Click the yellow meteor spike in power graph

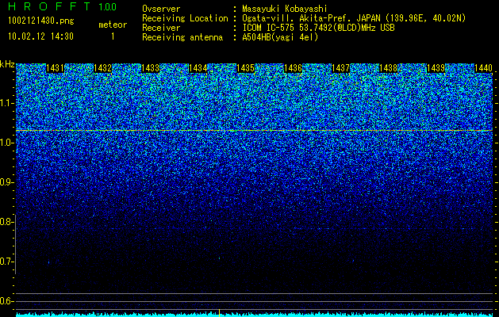pos(219,312)
